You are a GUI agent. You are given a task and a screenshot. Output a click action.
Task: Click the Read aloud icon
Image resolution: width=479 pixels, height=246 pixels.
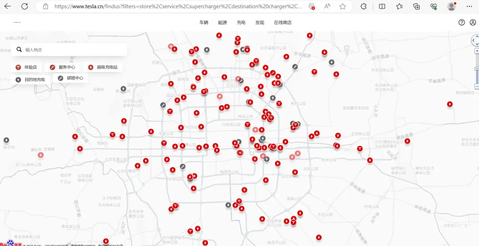[327, 6]
